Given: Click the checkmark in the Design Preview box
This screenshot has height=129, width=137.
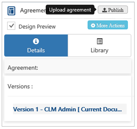Looking at the screenshot, I should point(12,26).
